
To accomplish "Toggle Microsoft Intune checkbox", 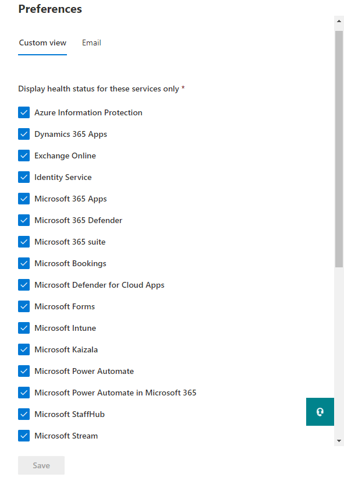I will [24, 328].
